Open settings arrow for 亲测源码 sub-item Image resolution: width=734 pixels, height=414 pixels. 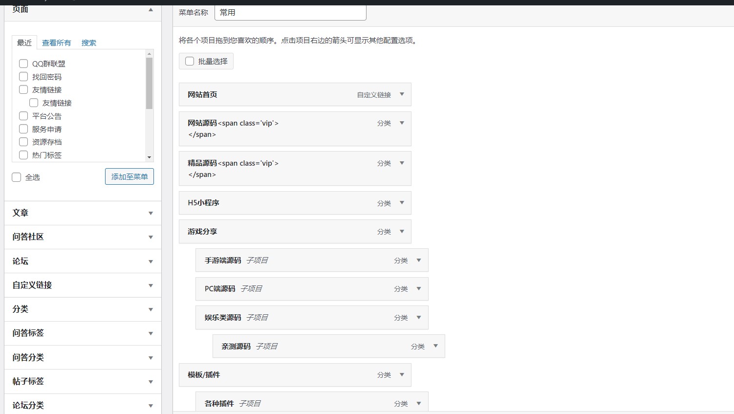435,346
